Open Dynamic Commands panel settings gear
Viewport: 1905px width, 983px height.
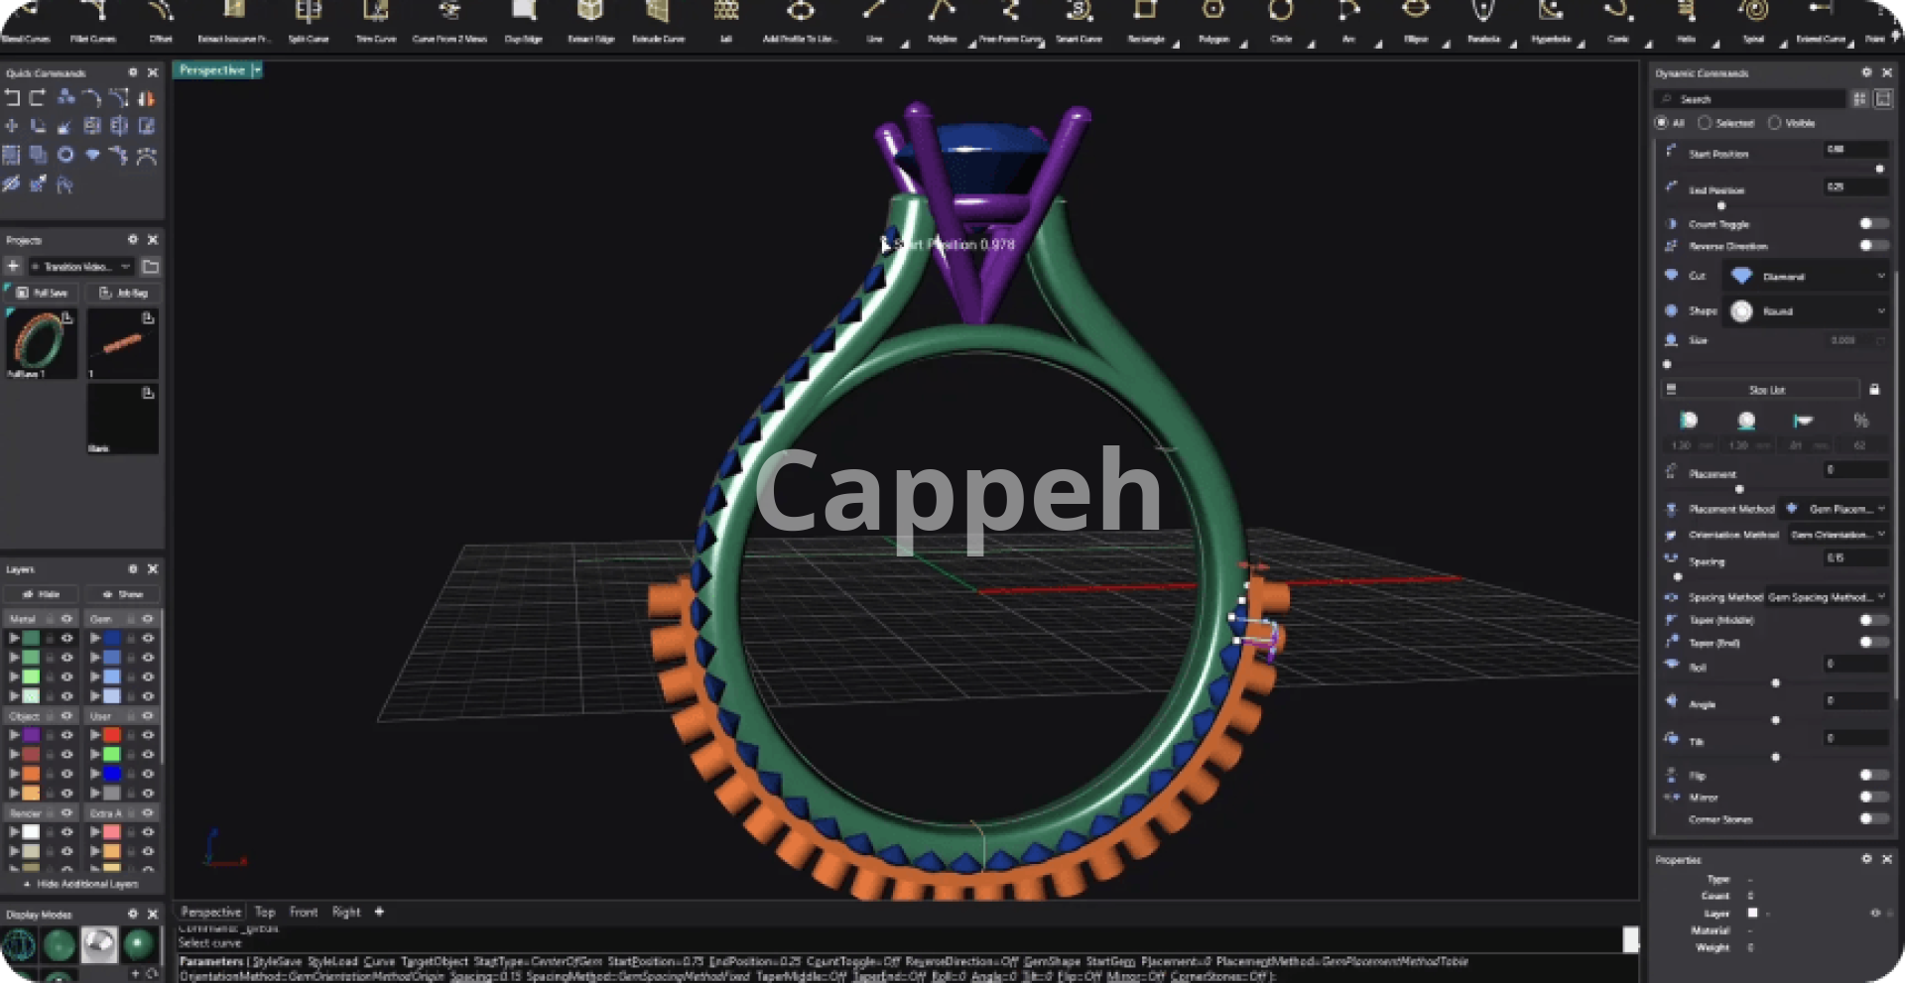click(1866, 72)
